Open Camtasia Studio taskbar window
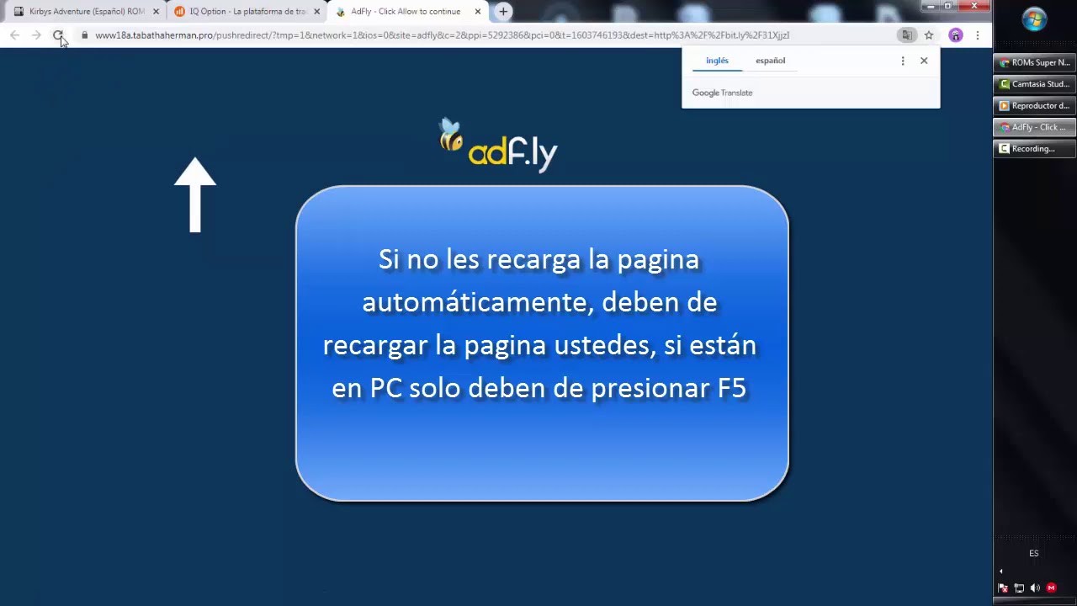The height and width of the screenshot is (606, 1077). coord(1035,84)
